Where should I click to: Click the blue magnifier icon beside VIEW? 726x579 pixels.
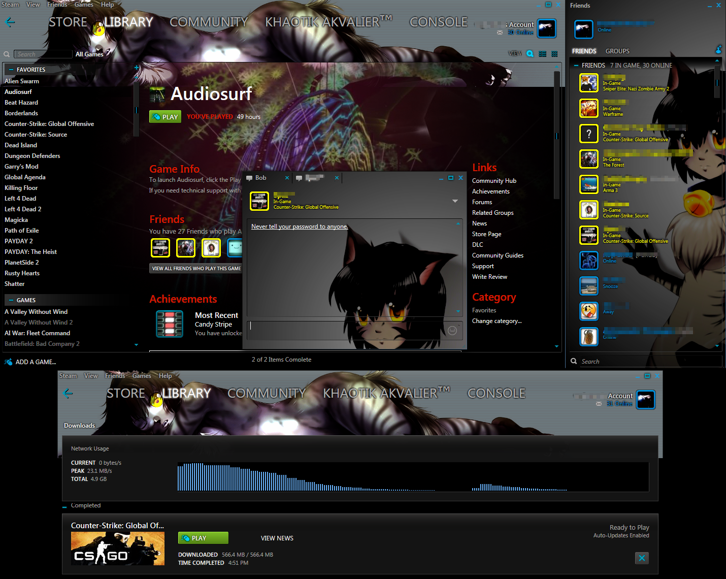click(530, 54)
